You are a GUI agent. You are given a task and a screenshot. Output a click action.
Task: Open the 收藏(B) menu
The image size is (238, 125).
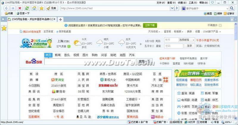point(182,3)
